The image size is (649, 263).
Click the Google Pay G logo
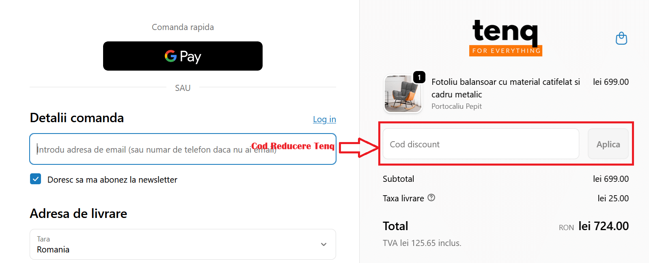(x=170, y=56)
